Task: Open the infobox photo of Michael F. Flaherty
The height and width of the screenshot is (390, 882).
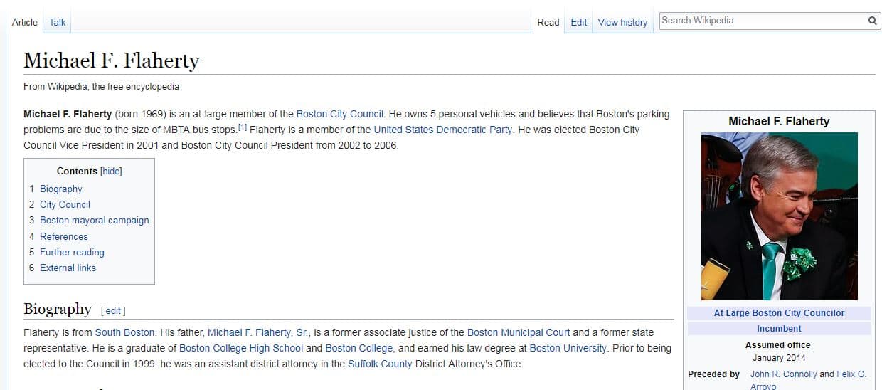Action: point(780,216)
